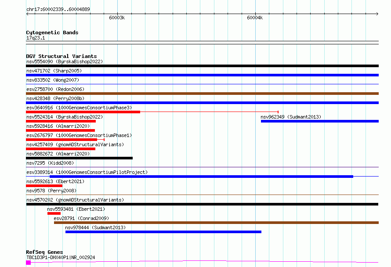
Task: Click the esv28791 (Conrad2009) label
Action: click(81, 218)
